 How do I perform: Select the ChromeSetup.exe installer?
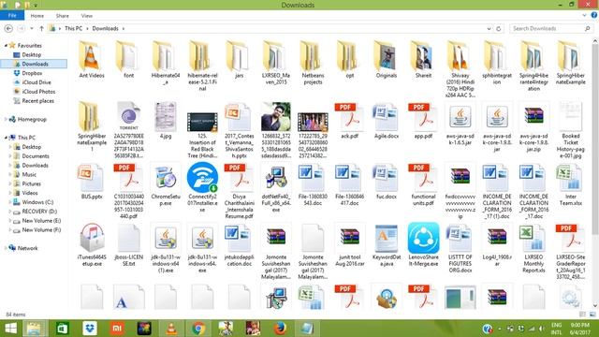pyautogui.click(x=166, y=183)
